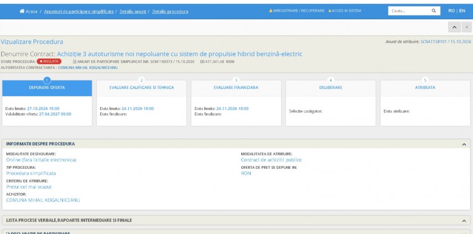Click the Acasa home icon

click(22, 11)
